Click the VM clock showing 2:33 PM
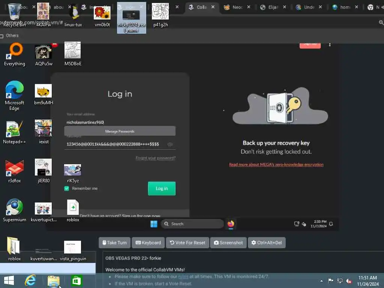 319,224
